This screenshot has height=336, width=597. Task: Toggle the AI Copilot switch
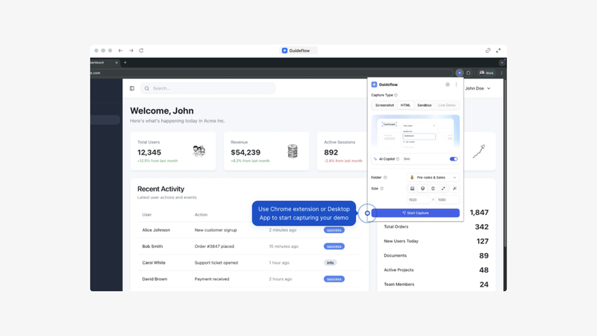[x=453, y=159]
